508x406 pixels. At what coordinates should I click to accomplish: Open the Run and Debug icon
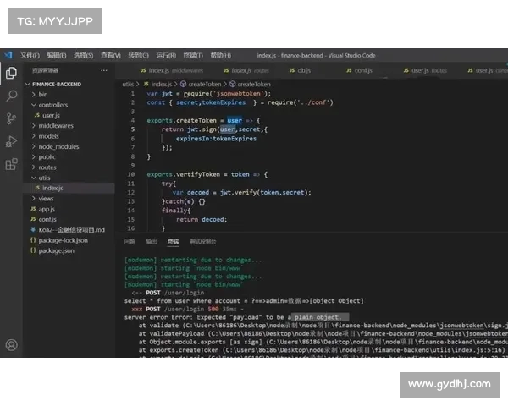coord(11,141)
